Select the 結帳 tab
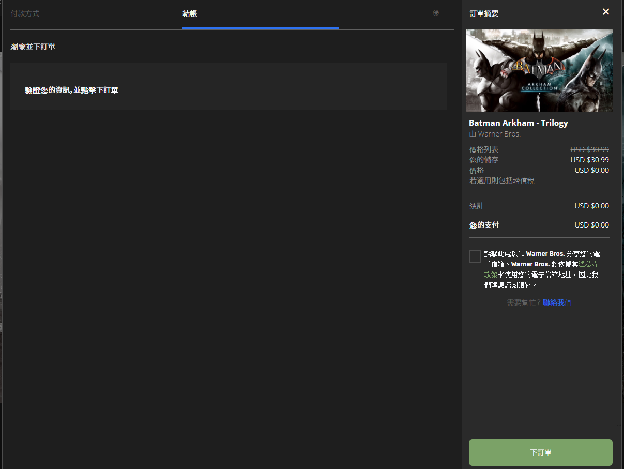624x469 pixels. point(190,13)
